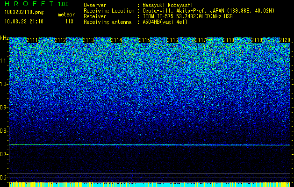Click the 2113 time marker

88,40
